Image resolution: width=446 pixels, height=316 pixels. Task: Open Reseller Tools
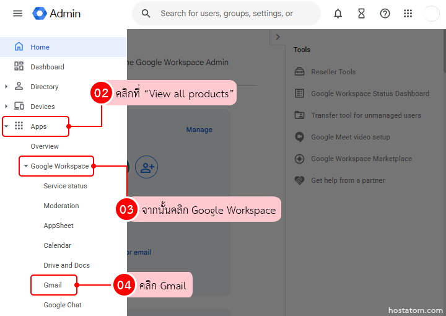(x=333, y=72)
